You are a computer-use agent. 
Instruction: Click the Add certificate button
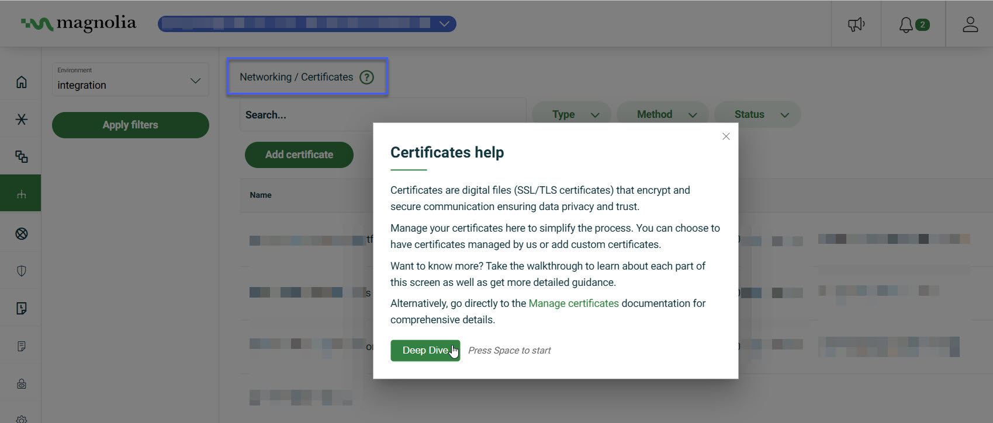[299, 155]
